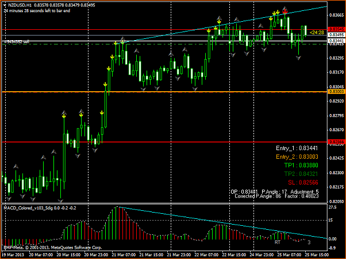
Task: Click the 25 Mar 15:00 time label
Action: pos(317,255)
